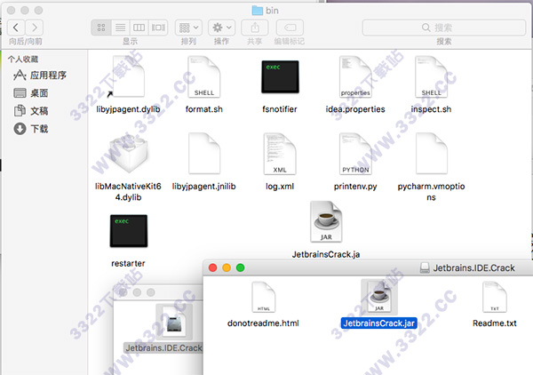
Task: Select the pycharm.vmoptions file icon
Action: [x=432, y=154]
